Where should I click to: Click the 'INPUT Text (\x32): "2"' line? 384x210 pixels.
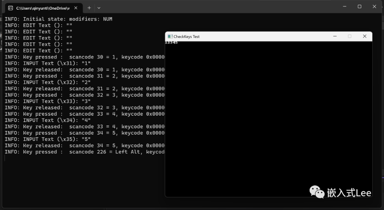(48, 82)
